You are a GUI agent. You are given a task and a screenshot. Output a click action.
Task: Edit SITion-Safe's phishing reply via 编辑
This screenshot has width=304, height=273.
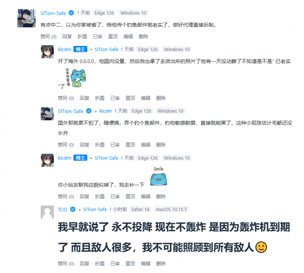click(146, 144)
